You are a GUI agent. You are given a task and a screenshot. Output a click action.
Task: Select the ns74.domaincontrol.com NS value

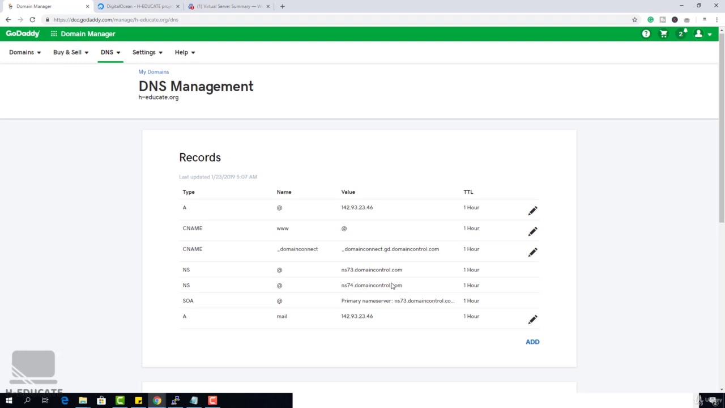coord(372,286)
